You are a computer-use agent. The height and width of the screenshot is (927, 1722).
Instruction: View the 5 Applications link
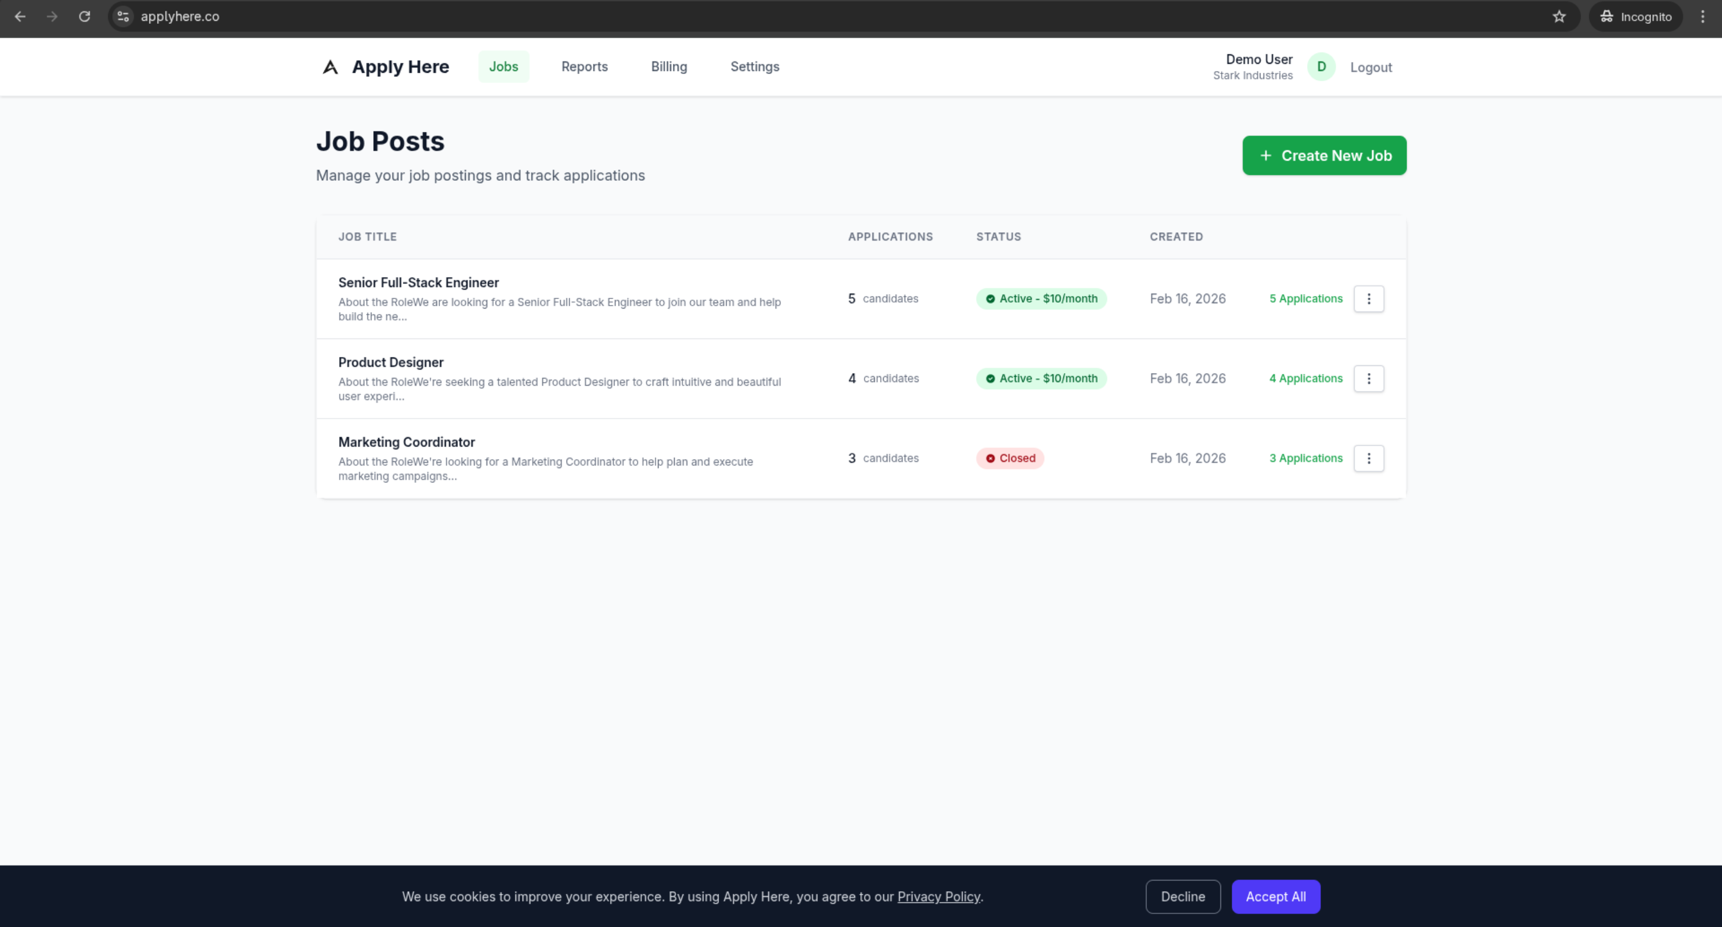[1306, 298]
